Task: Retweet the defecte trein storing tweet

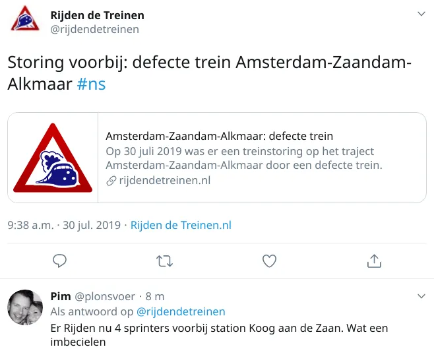Action: tap(164, 261)
